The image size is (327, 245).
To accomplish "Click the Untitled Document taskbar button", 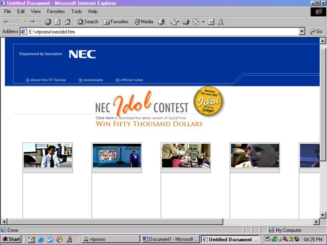I will [230, 239].
